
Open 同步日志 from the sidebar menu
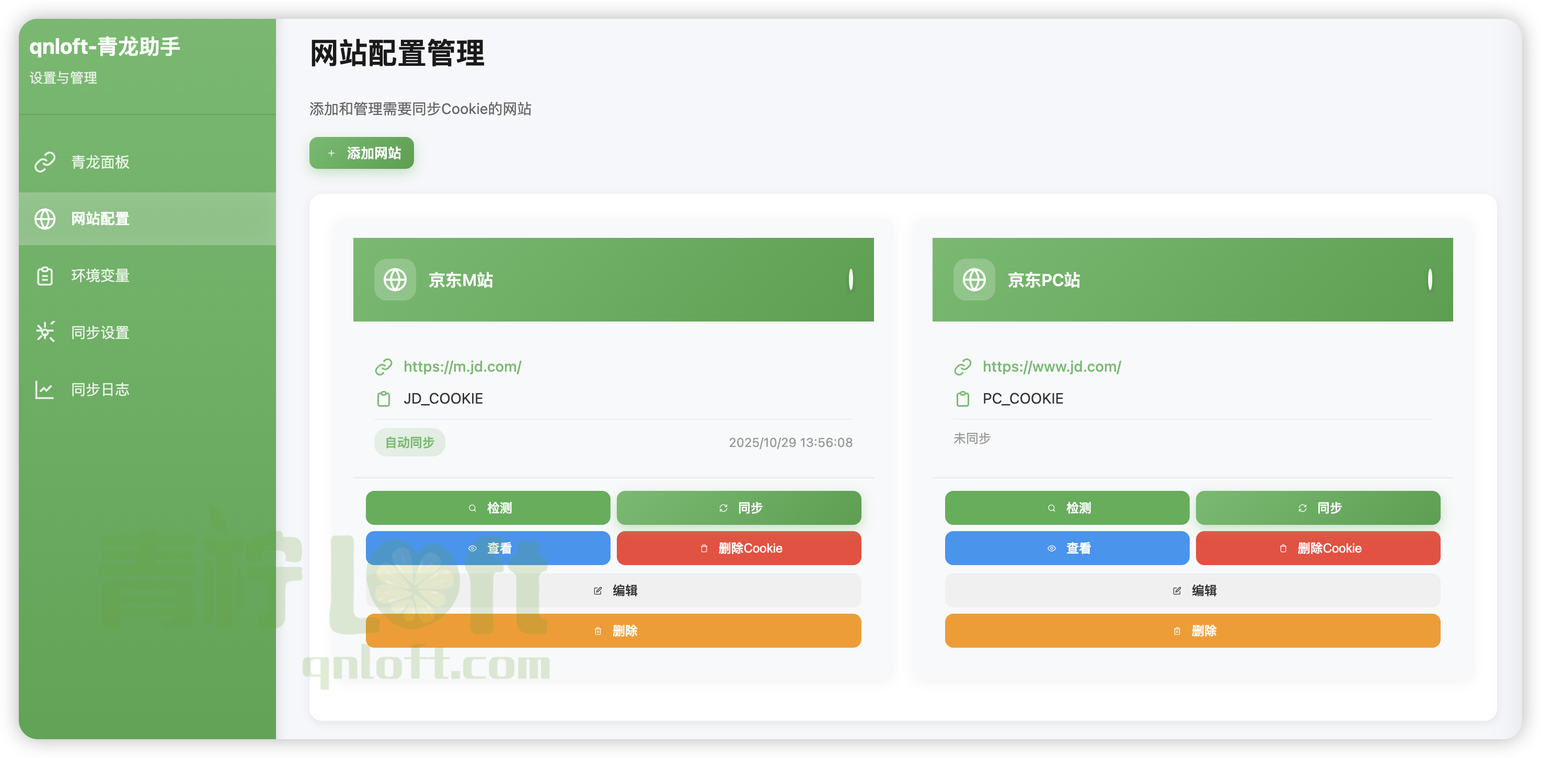pyautogui.click(x=99, y=389)
